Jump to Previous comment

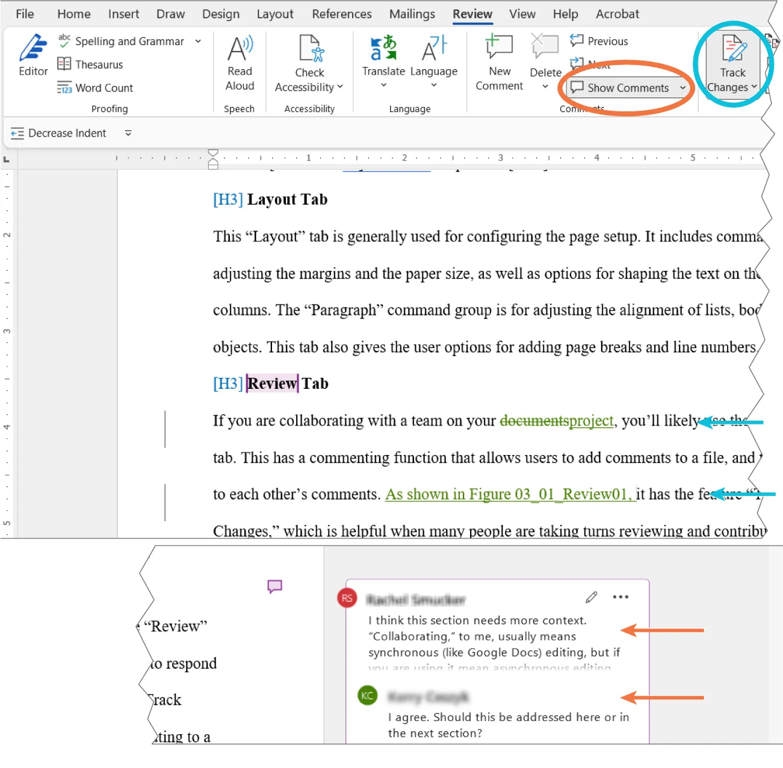[x=599, y=41]
